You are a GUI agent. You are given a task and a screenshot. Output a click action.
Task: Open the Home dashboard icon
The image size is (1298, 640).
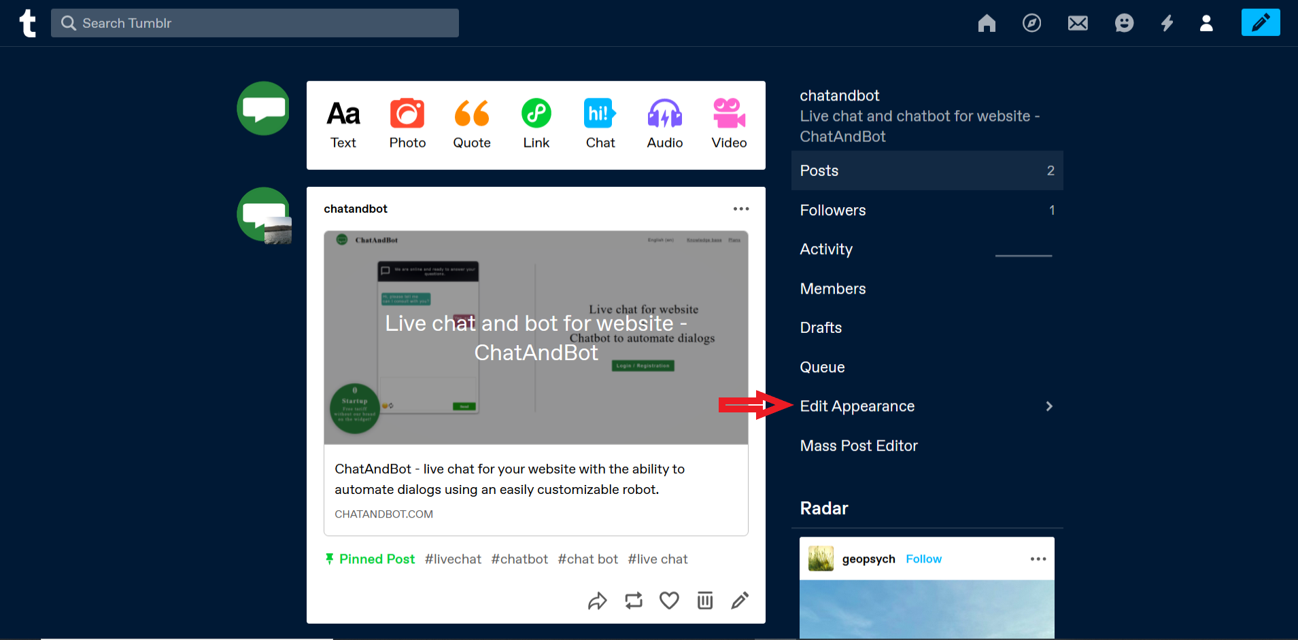(x=987, y=23)
